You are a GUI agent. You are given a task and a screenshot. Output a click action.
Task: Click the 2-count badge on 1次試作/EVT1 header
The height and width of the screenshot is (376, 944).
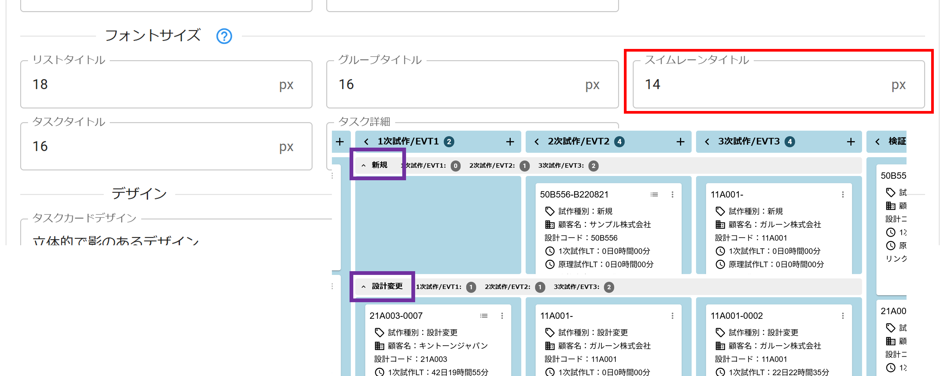449,142
